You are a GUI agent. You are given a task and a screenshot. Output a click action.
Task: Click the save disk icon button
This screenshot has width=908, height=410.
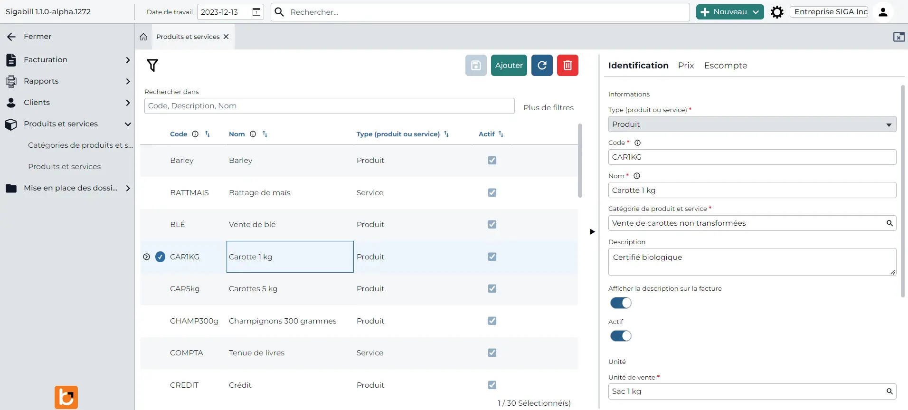[x=476, y=66]
